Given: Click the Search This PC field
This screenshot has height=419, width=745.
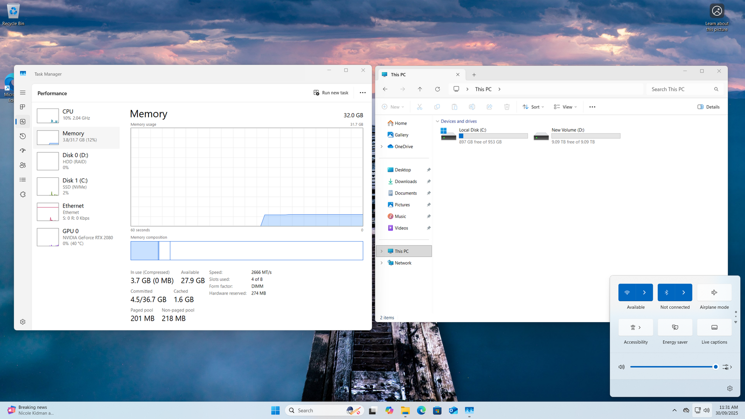Looking at the screenshot, I should tap(680, 89).
